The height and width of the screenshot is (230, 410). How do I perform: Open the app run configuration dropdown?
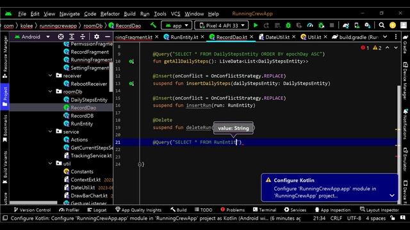tap(177, 26)
